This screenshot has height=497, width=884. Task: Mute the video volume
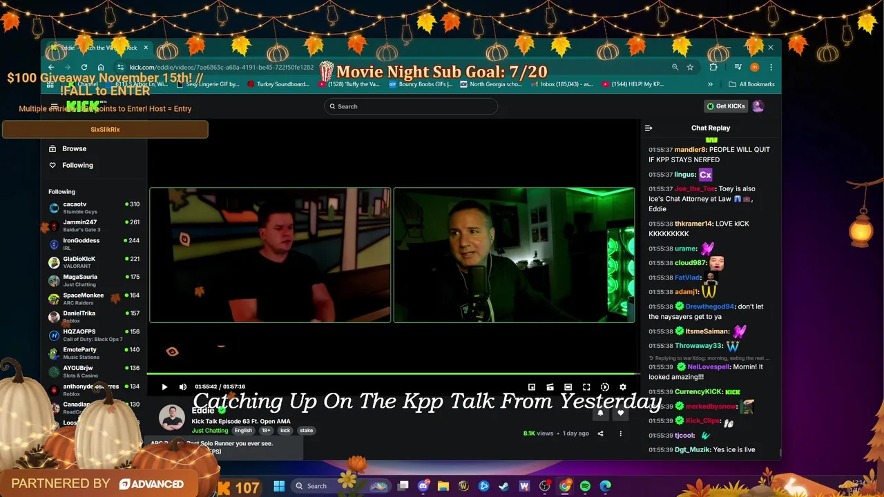[x=182, y=387]
